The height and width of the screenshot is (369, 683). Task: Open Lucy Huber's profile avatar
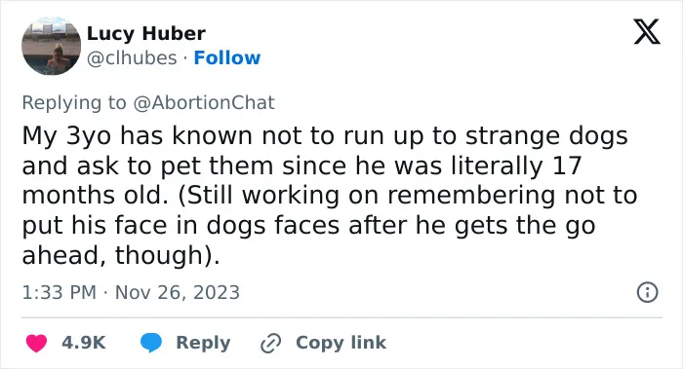52,46
